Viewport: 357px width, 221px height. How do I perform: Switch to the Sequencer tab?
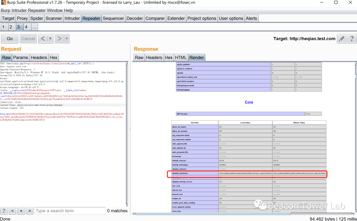[x=113, y=18]
